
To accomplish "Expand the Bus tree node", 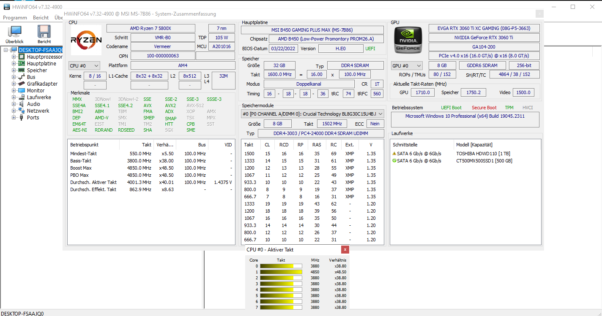I will pyautogui.click(x=14, y=77).
